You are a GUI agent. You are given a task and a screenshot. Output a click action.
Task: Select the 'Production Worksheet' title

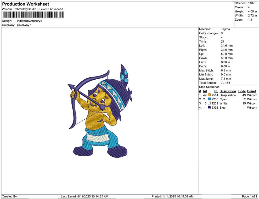26,4
